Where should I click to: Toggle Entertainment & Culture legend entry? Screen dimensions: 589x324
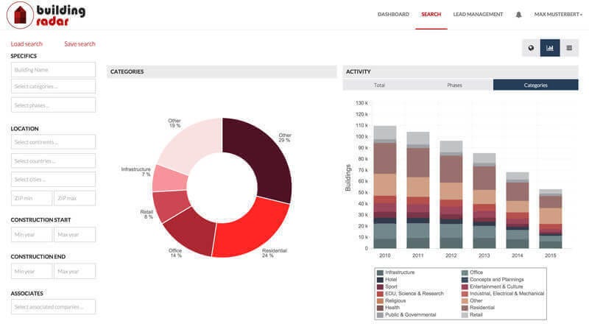493,286
